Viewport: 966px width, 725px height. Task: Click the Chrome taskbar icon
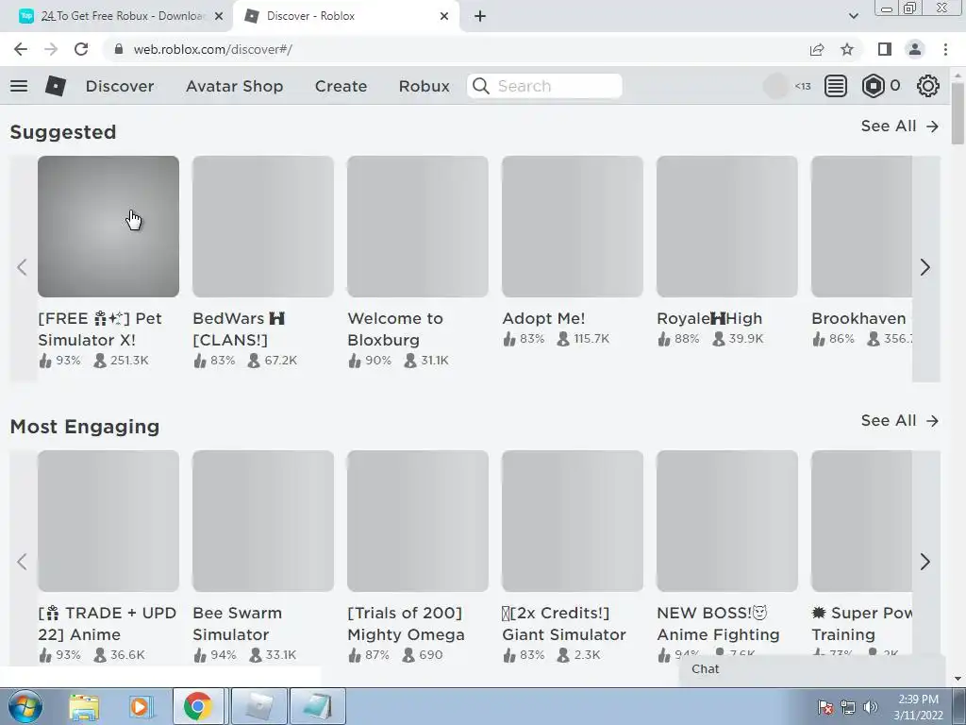197,706
